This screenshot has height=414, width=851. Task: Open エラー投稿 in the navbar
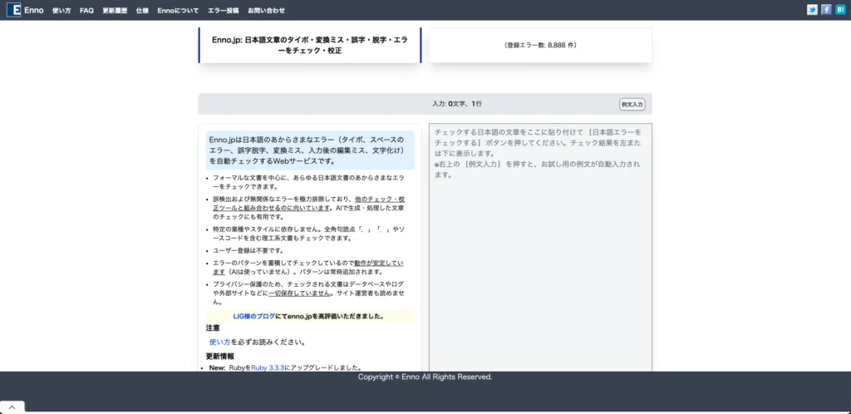223,11
